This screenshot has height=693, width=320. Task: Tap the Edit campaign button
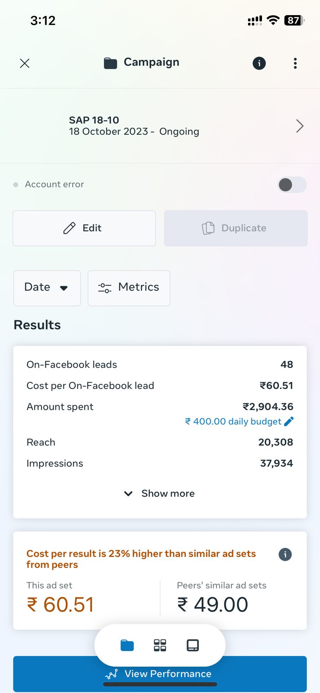coord(84,228)
